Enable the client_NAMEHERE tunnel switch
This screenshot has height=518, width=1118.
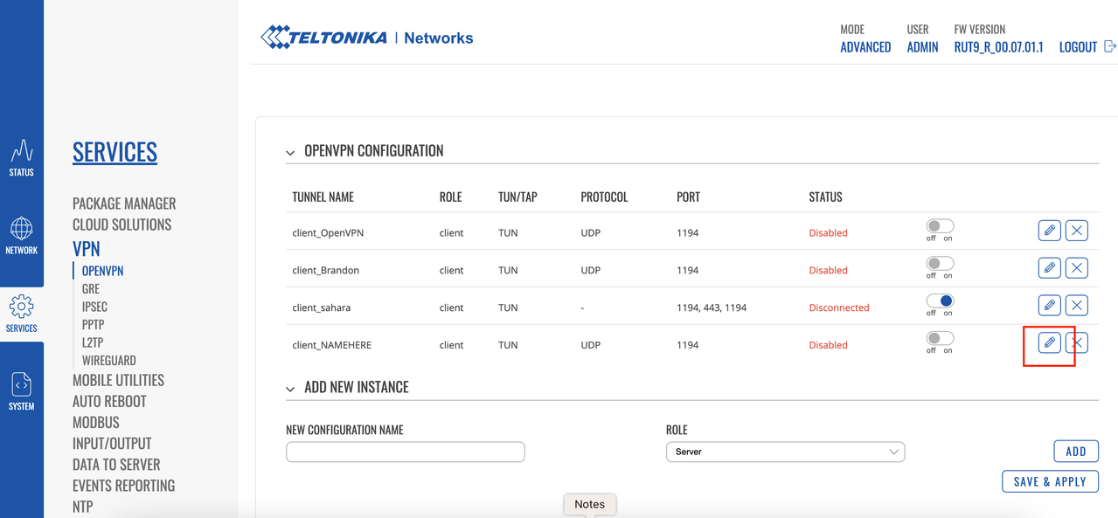[x=940, y=338]
